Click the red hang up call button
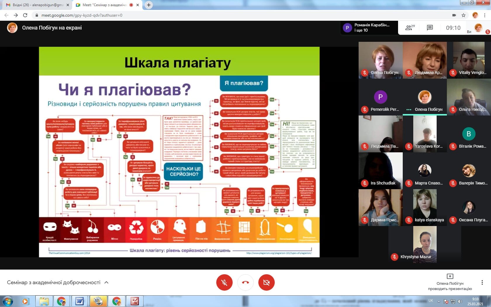491x307 pixels. (x=245, y=282)
